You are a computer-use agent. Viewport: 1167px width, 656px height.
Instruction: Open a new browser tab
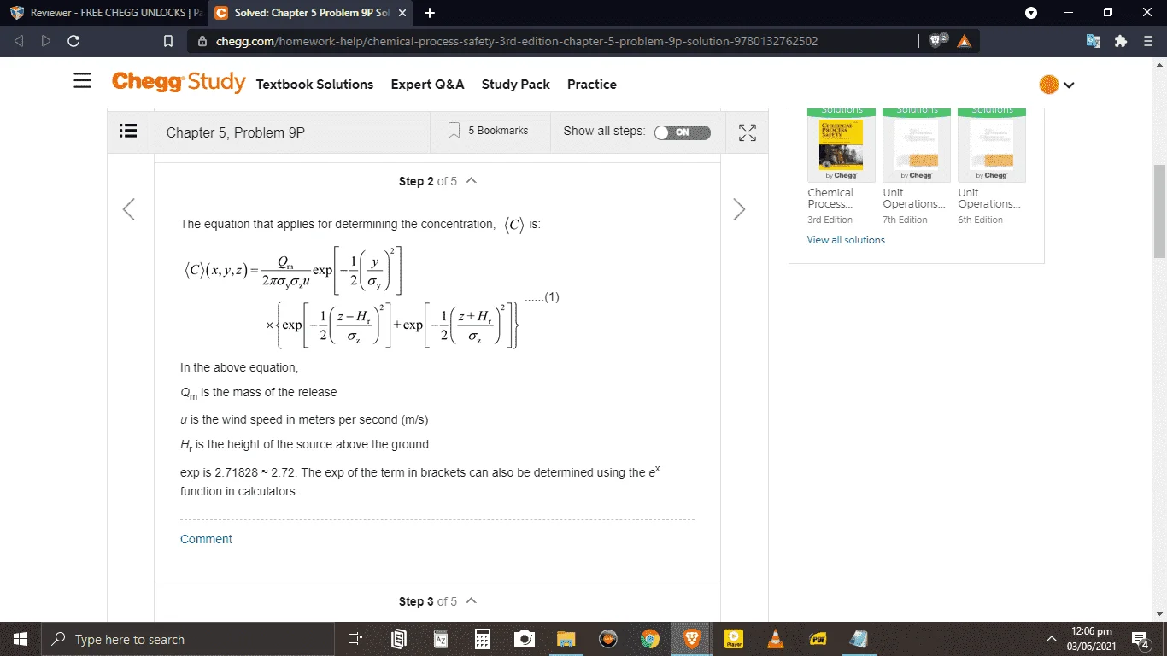(x=430, y=13)
